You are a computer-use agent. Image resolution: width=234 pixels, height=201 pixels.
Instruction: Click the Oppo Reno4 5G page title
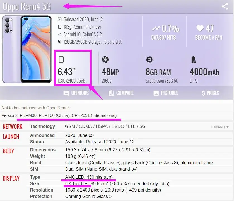tap(27, 7)
